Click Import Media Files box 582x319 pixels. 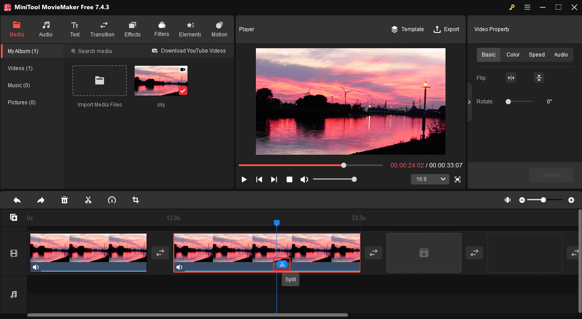pyautogui.click(x=100, y=81)
